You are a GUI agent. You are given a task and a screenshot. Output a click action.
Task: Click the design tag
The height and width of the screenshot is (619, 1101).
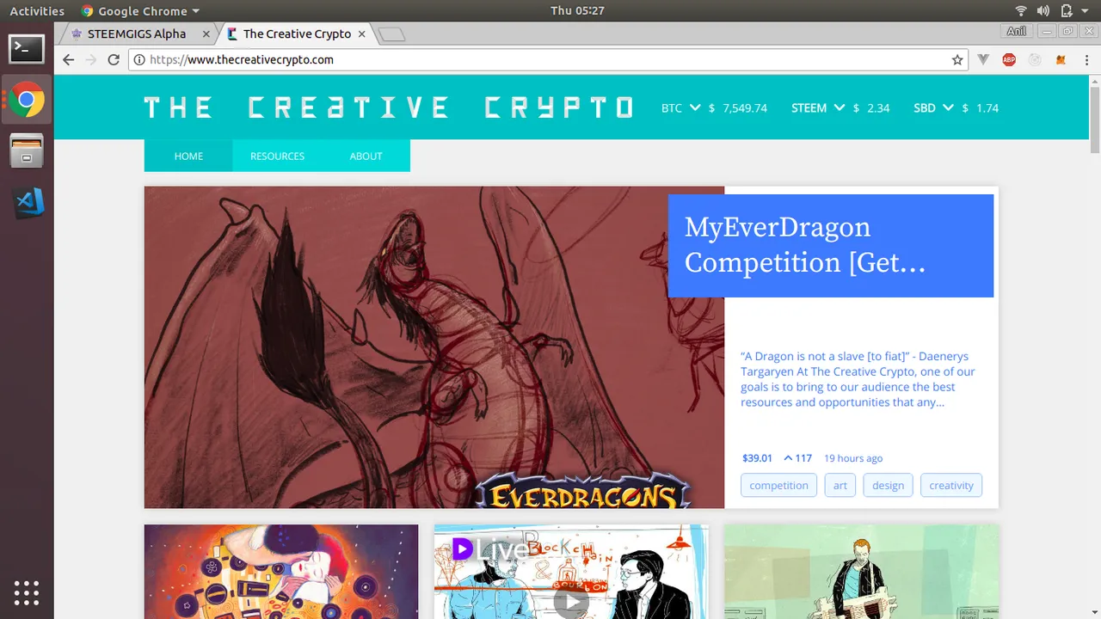coord(888,485)
